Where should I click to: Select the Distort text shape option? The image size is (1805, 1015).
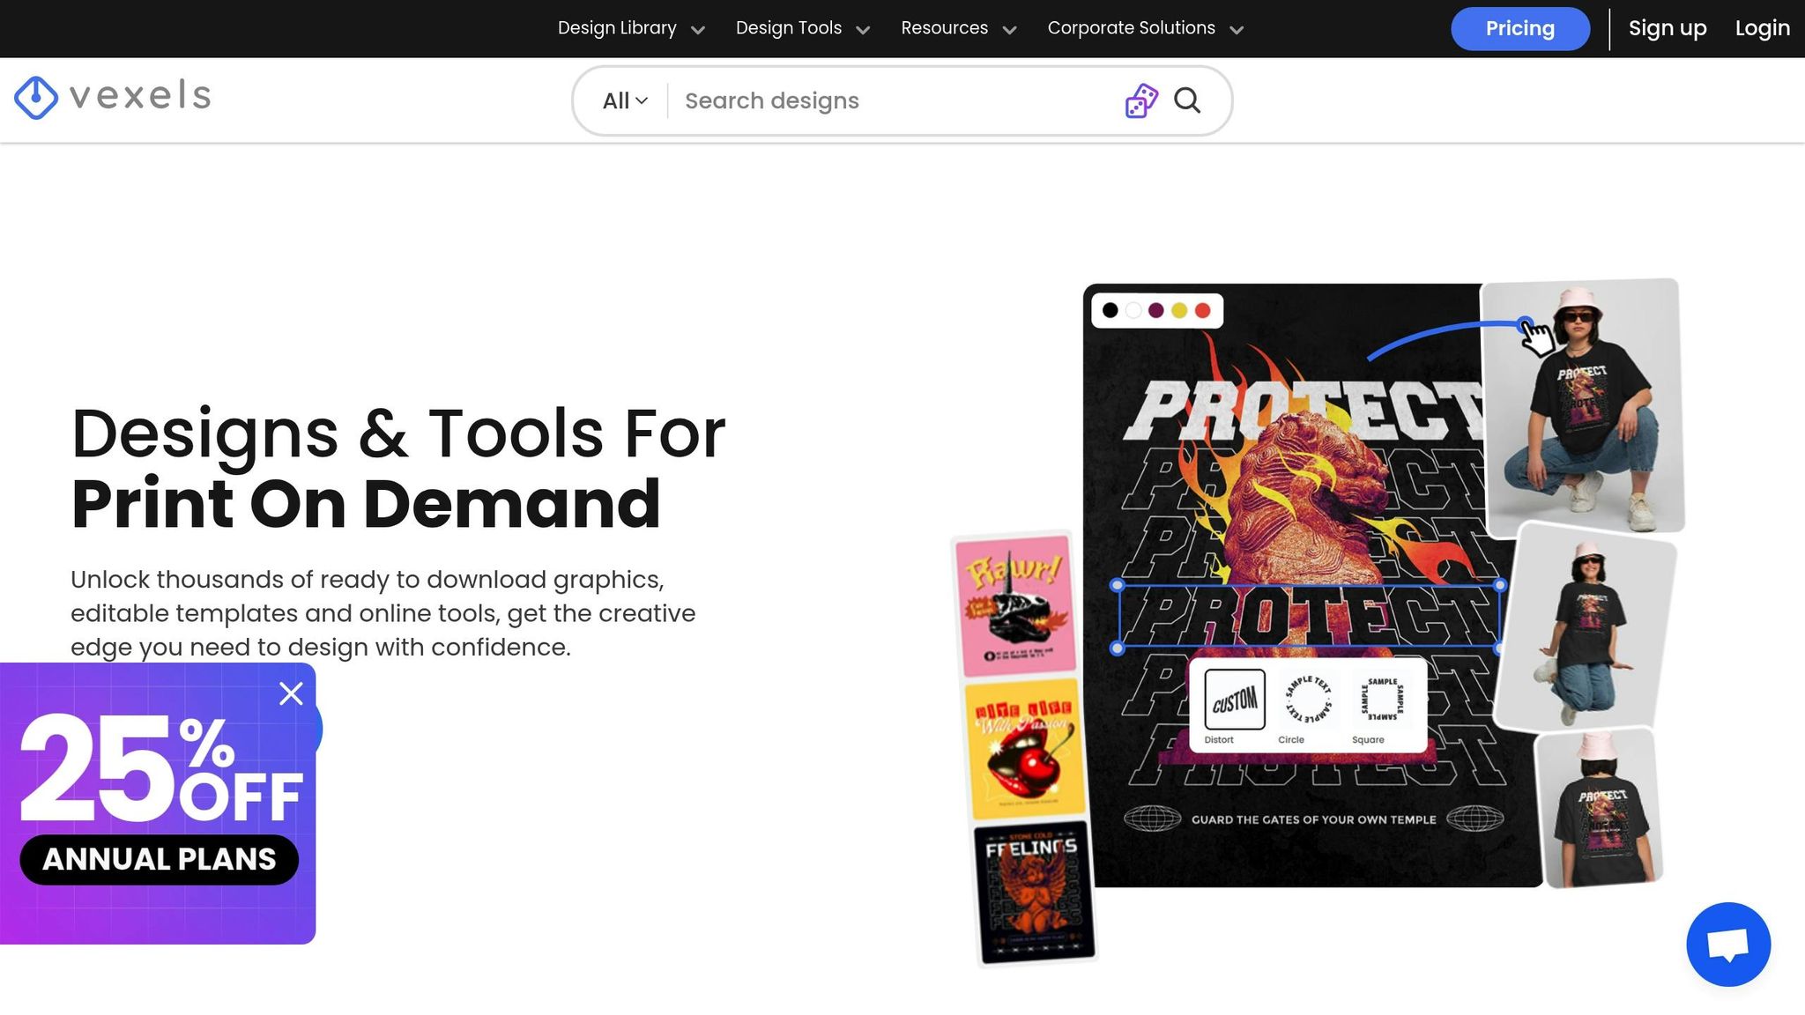pos(1234,700)
